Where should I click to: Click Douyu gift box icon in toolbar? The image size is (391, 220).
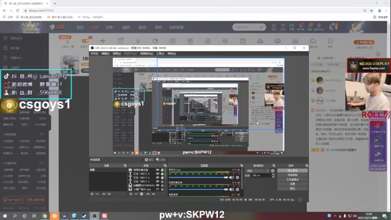[x=190, y=41]
